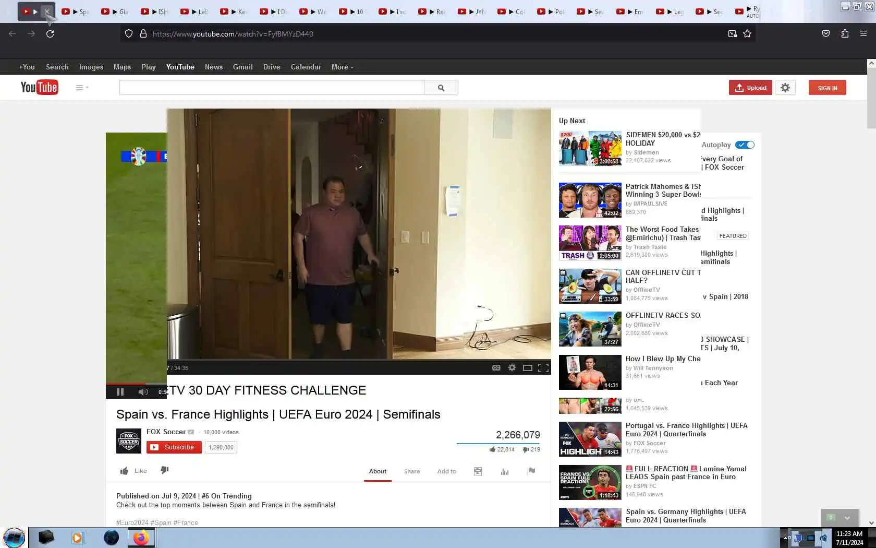Bookmark this page with the star

click(x=747, y=34)
